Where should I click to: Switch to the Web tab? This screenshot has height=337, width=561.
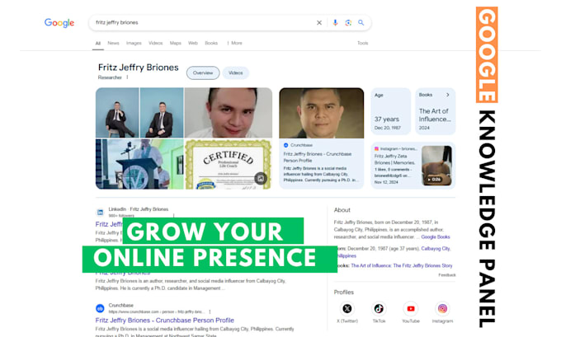(193, 43)
